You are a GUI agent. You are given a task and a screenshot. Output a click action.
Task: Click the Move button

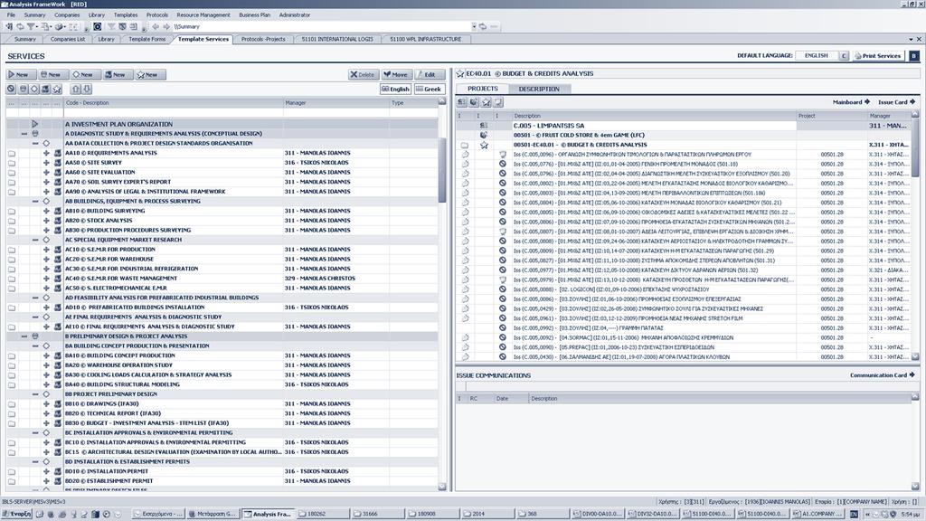point(396,74)
